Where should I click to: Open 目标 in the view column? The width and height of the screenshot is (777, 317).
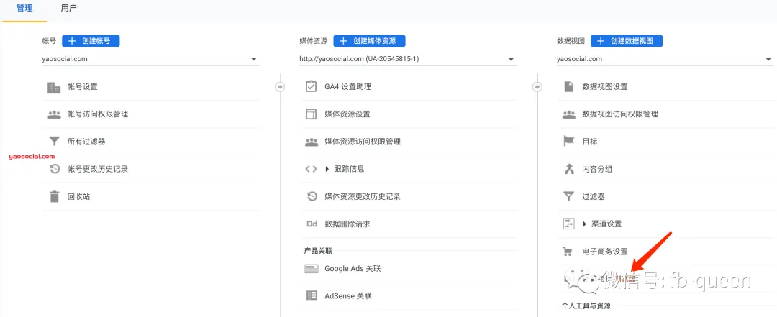click(590, 142)
